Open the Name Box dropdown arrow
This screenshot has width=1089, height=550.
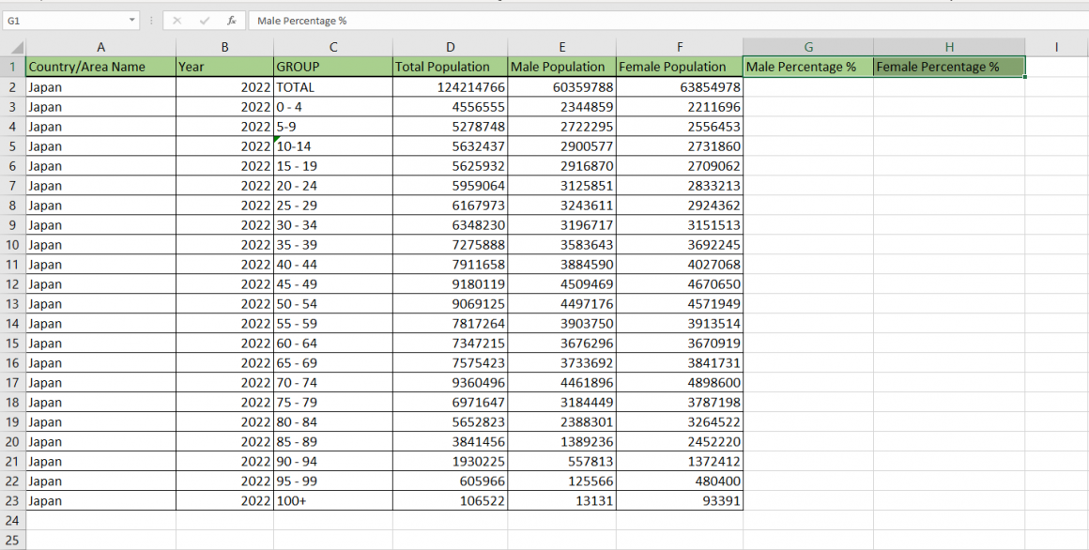[x=130, y=20]
